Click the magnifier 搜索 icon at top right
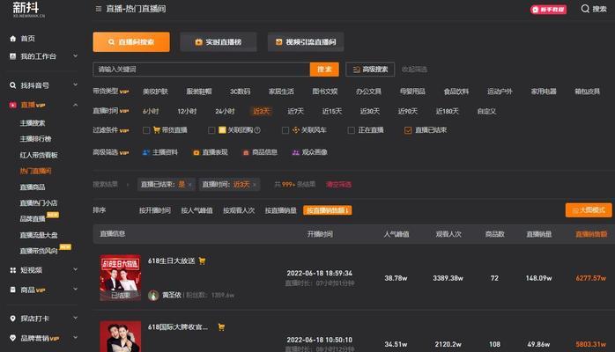 point(585,9)
